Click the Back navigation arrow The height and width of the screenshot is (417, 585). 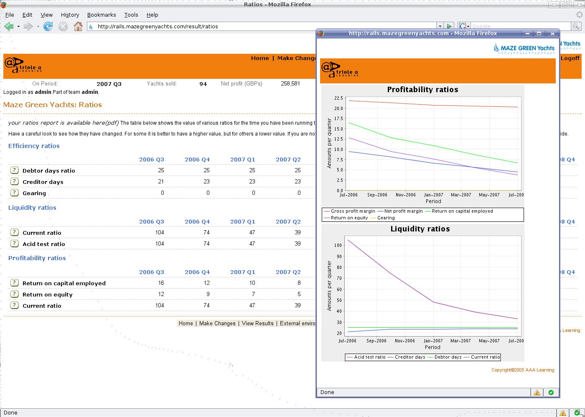(9, 27)
